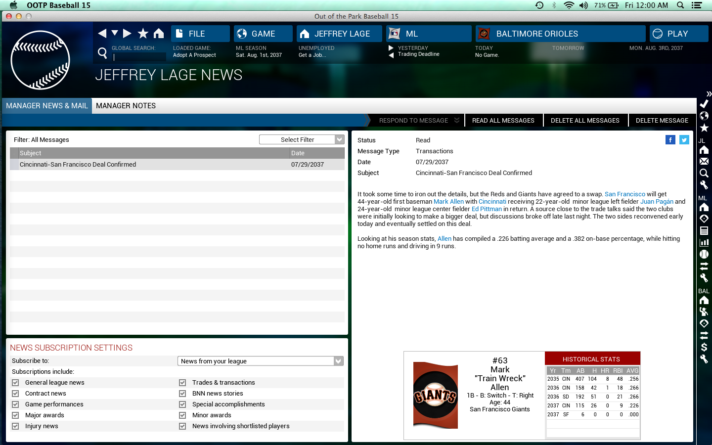Open the Select Filter dropdown
Image resolution: width=712 pixels, height=445 pixels.
pyautogui.click(x=301, y=140)
